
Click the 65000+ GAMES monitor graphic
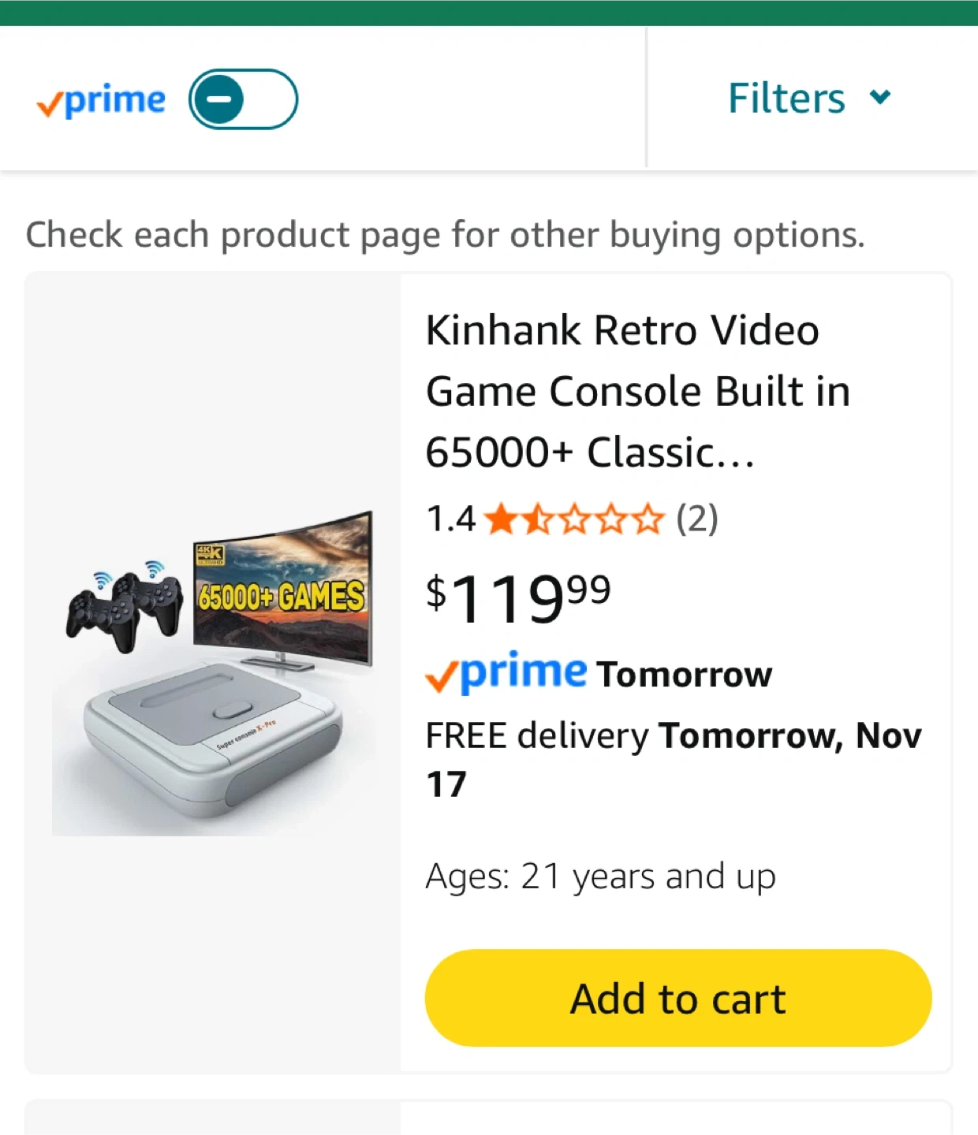[282, 591]
